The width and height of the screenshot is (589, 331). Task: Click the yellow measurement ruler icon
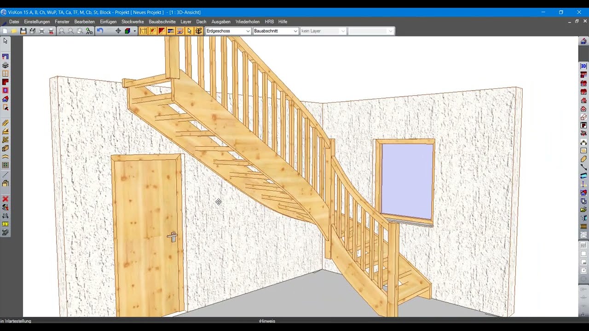(x=6, y=223)
